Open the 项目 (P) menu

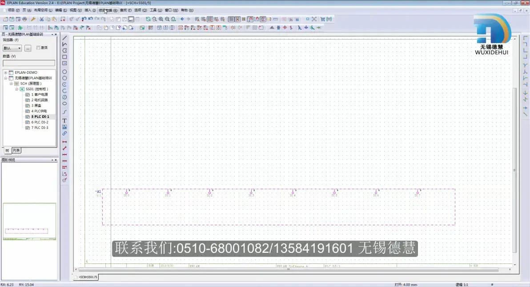click(13, 10)
